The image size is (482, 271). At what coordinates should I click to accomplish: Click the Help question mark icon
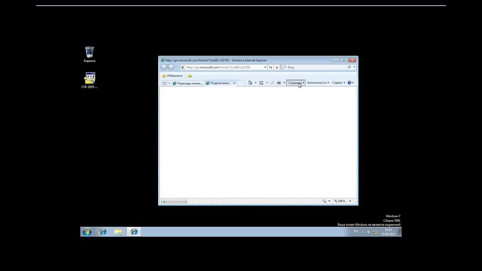(x=349, y=83)
